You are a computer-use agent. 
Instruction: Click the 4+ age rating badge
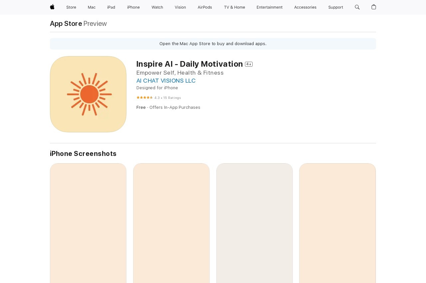249,64
